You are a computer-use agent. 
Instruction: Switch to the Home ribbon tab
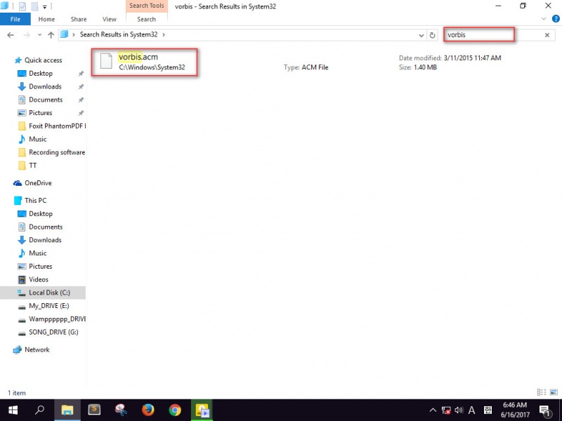click(46, 20)
